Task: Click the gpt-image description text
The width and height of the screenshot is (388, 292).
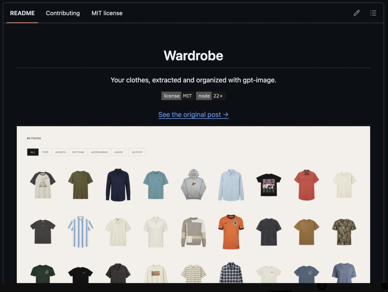Action: point(193,80)
